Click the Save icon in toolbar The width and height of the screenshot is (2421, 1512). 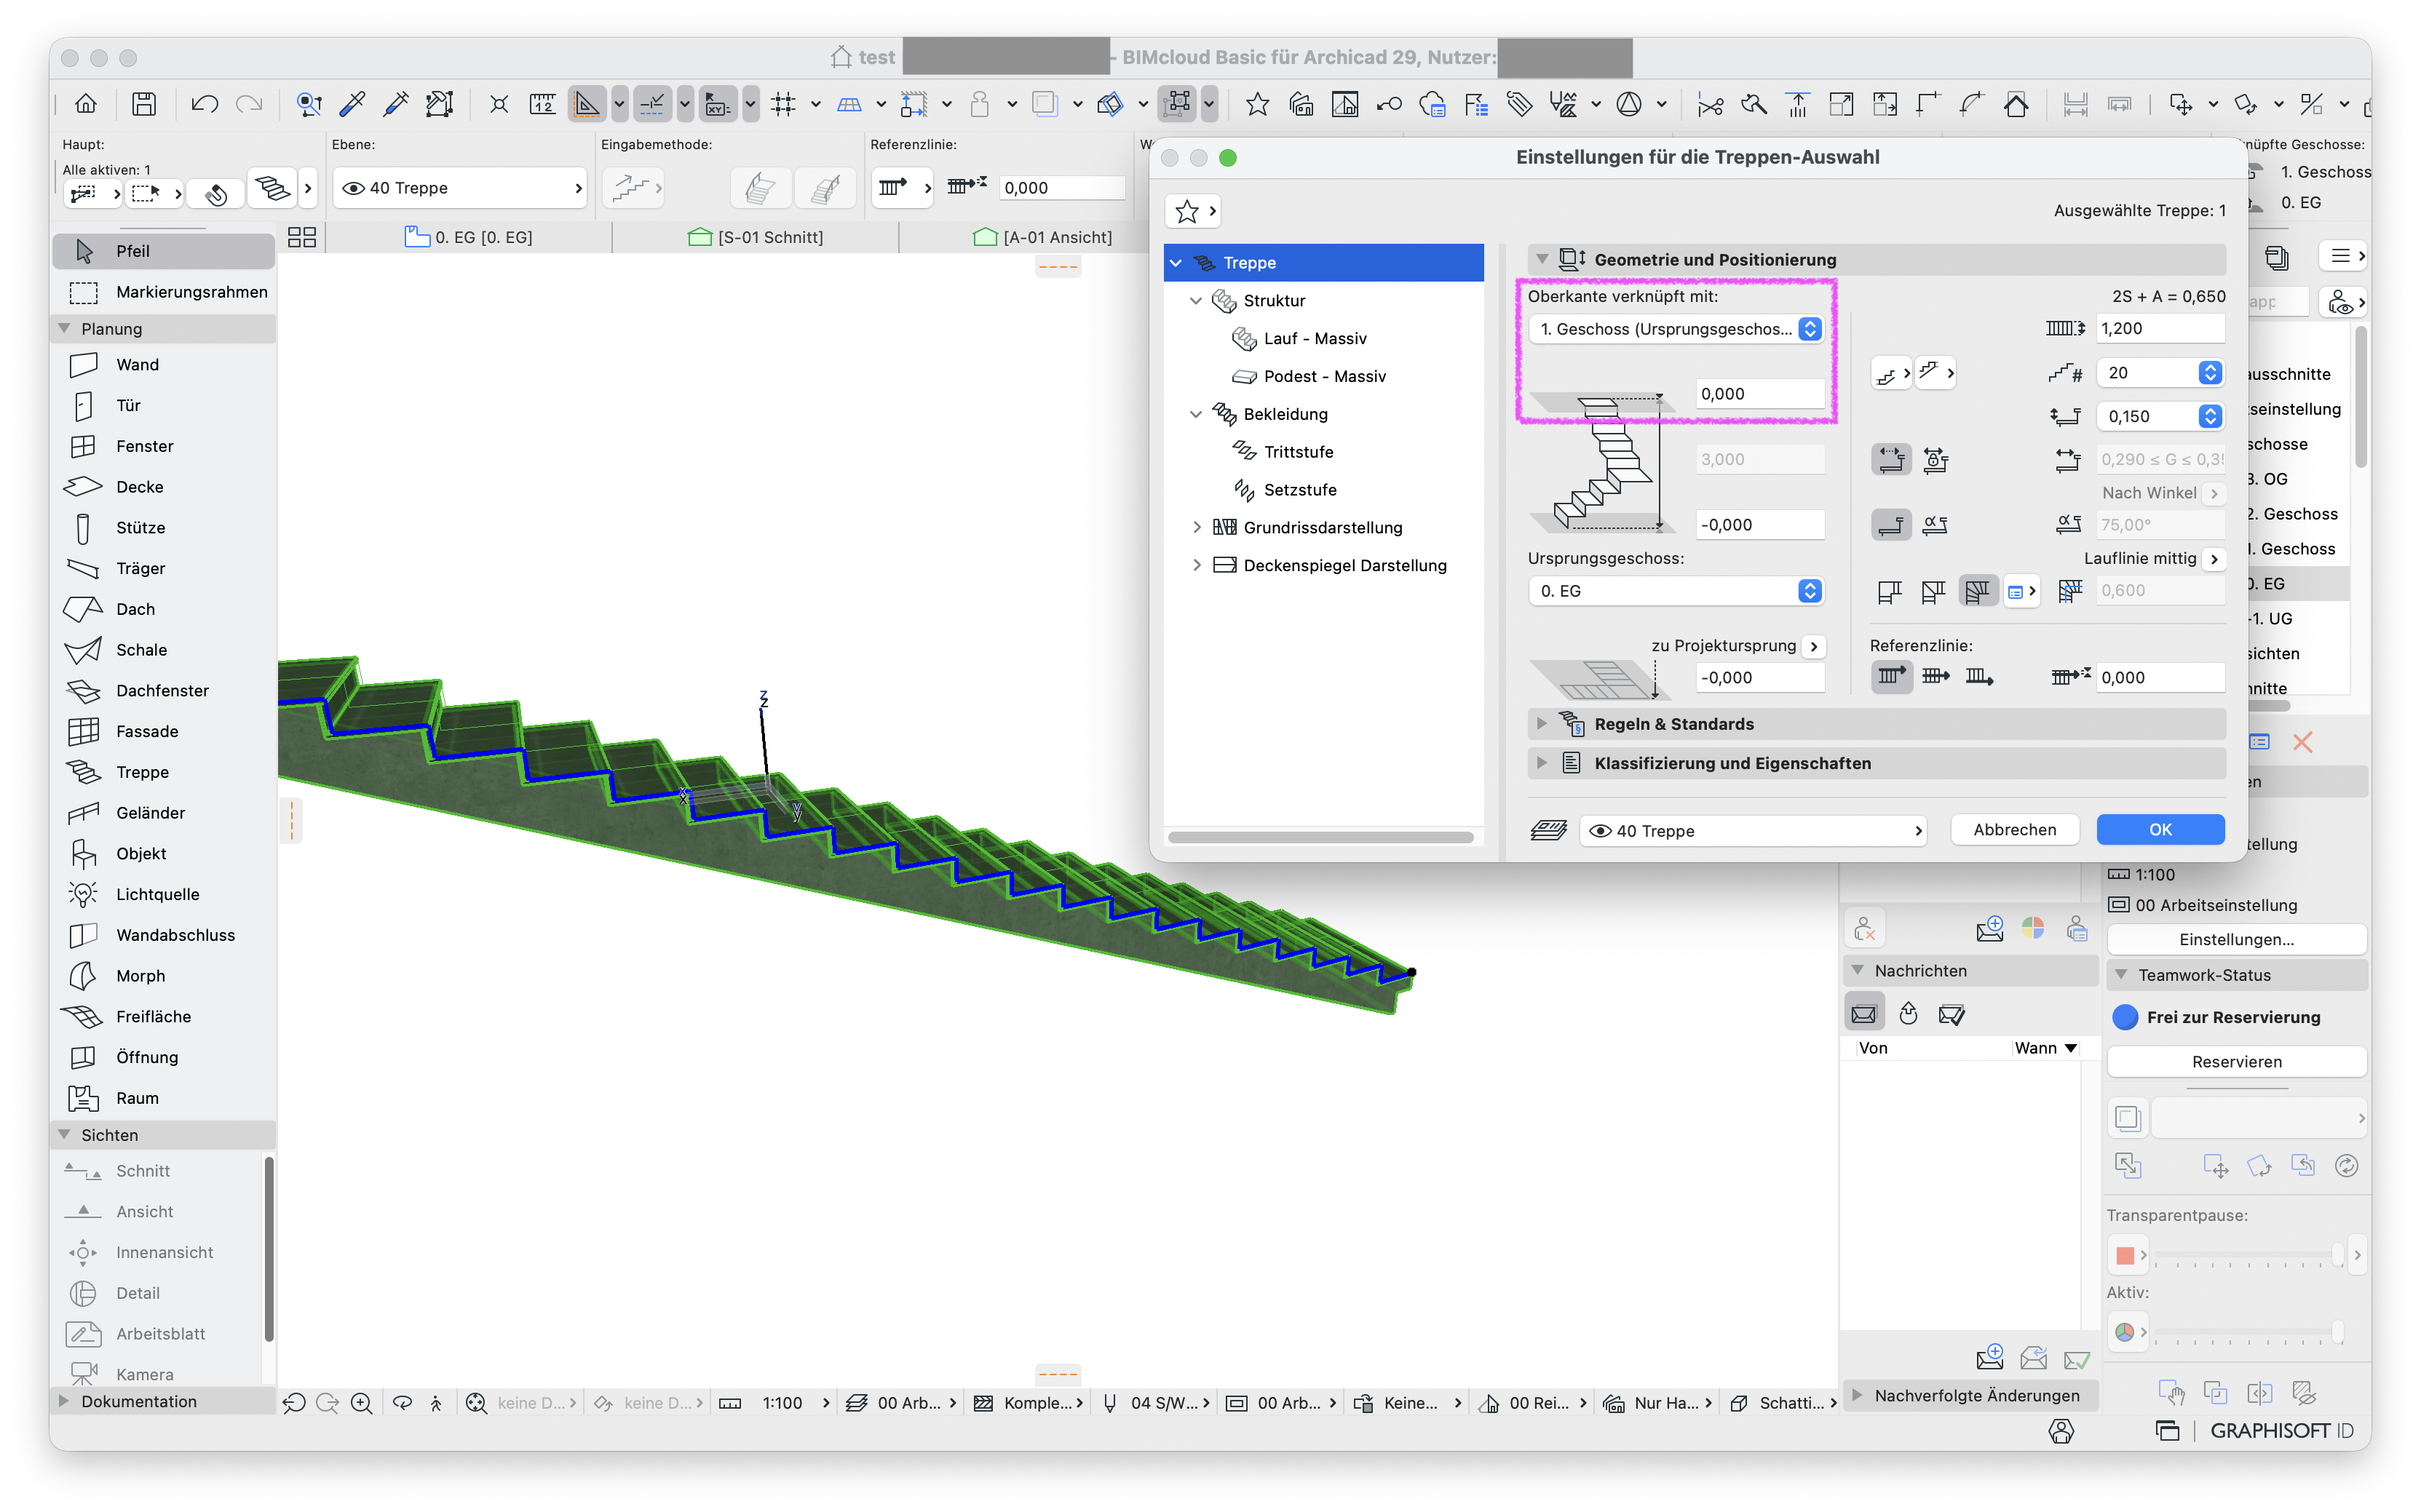(144, 104)
